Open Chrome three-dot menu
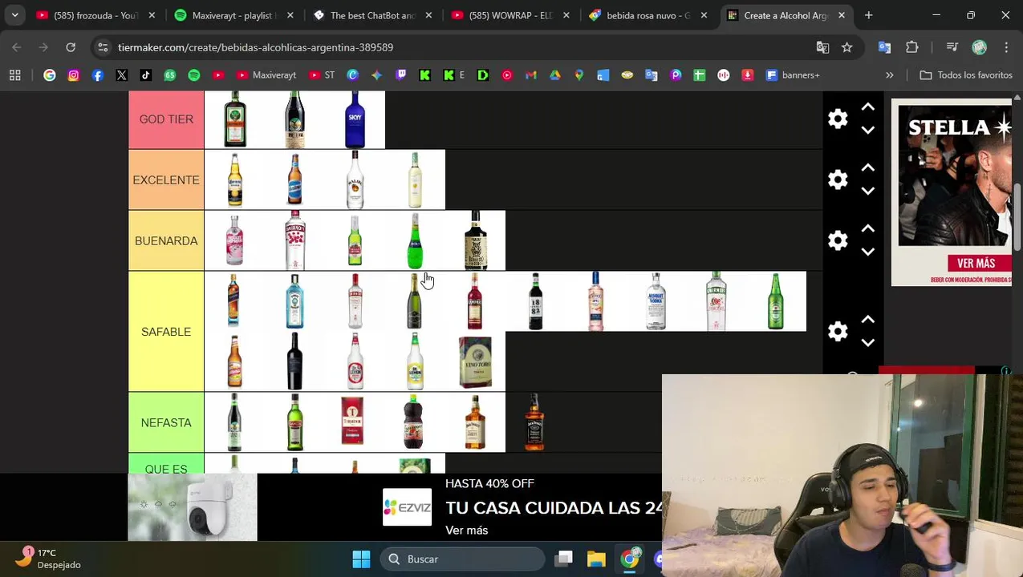Screen dimensions: 1023x577 coord(1005,47)
